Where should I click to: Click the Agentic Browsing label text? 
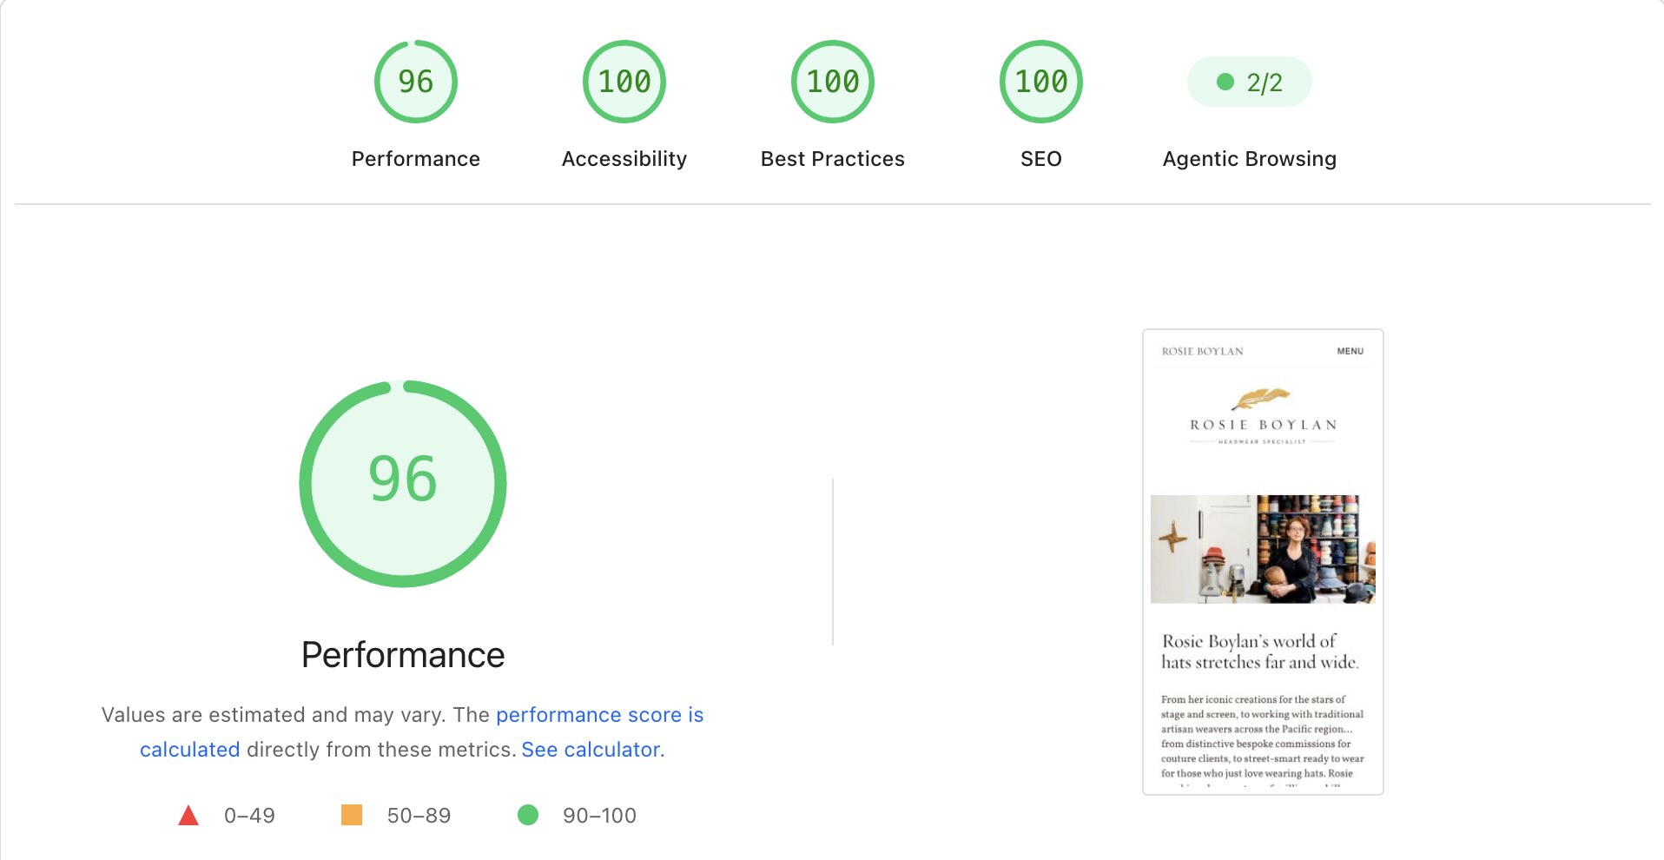coord(1250,159)
